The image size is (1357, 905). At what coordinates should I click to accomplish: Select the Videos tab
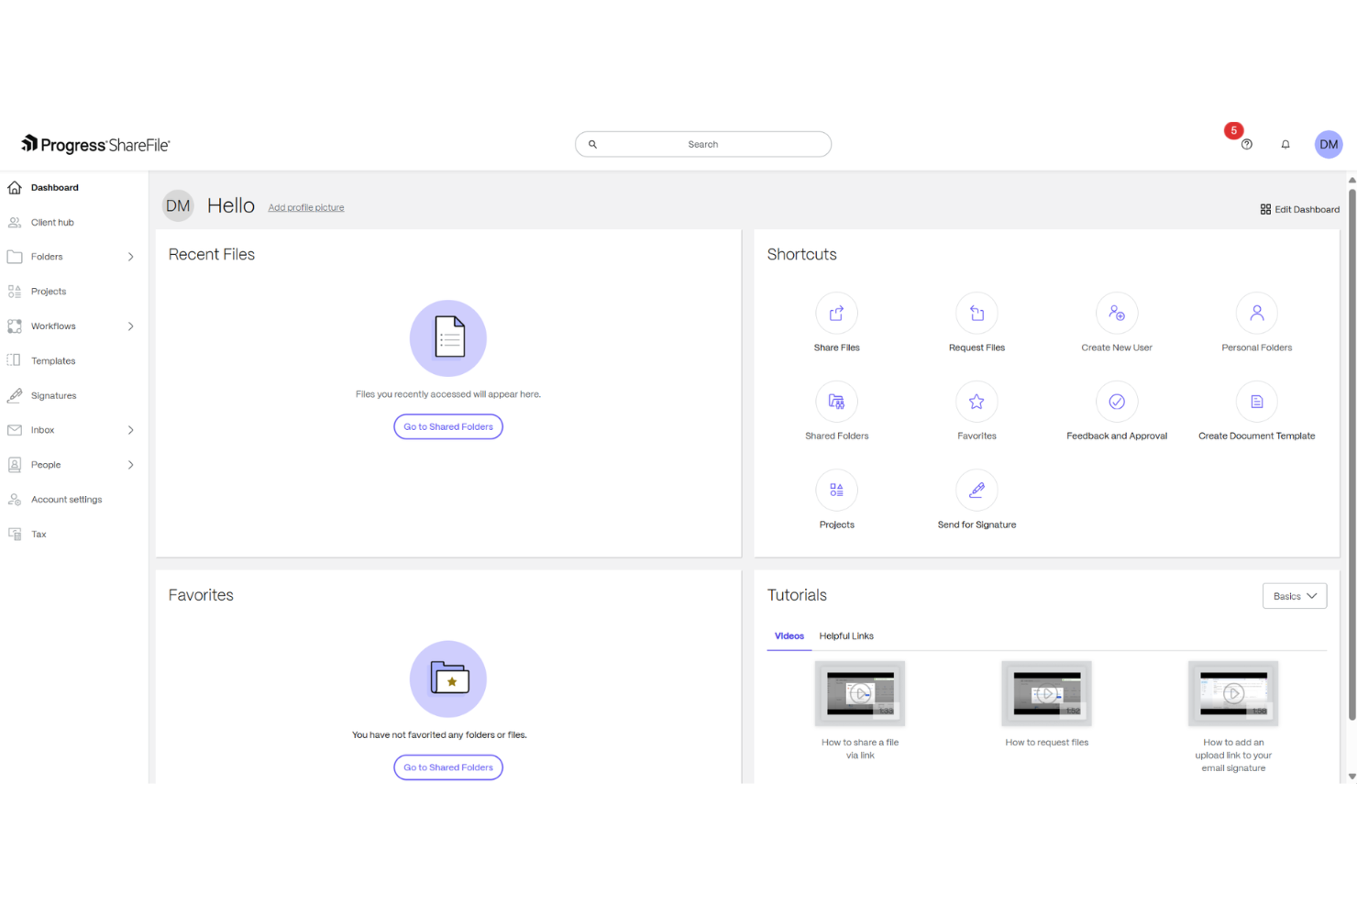click(x=789, y=636)
